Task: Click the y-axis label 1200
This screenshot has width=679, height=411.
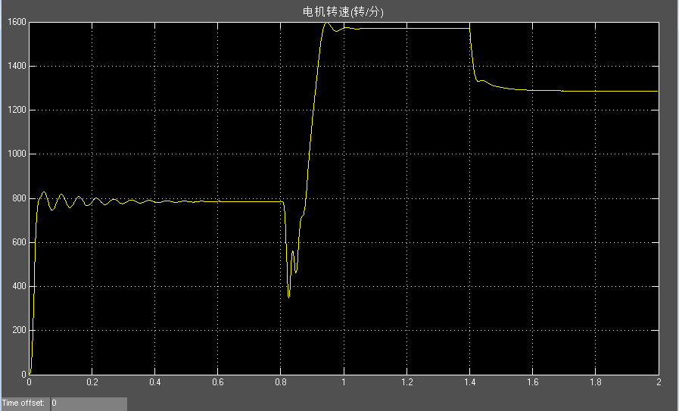Action: click(17, 110)
